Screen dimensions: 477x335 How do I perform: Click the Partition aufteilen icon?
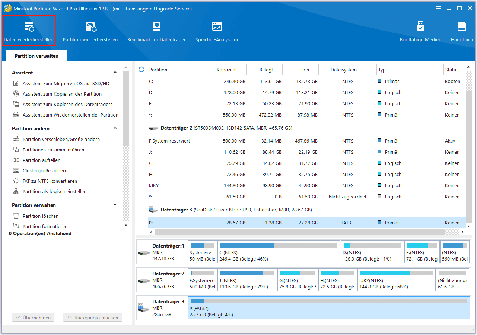tap(16, 160)
